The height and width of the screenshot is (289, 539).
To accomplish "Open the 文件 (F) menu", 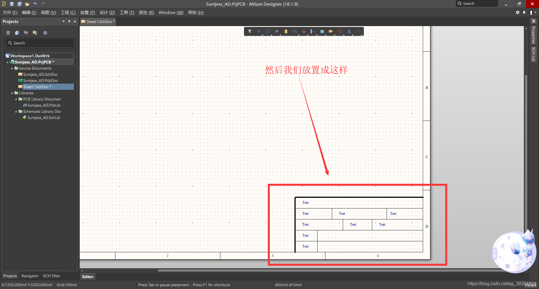I will [x=10, y=13].
